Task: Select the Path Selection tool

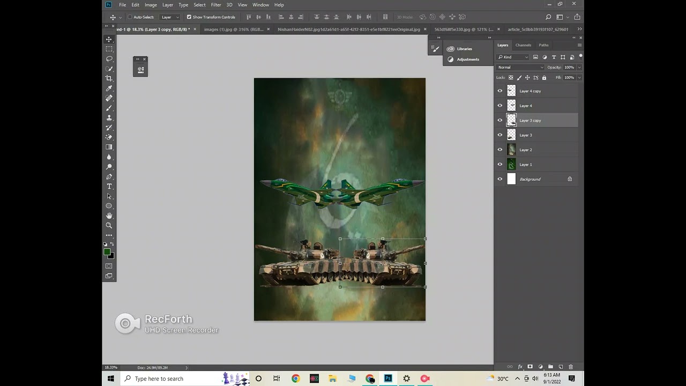Action: (109, 196)
